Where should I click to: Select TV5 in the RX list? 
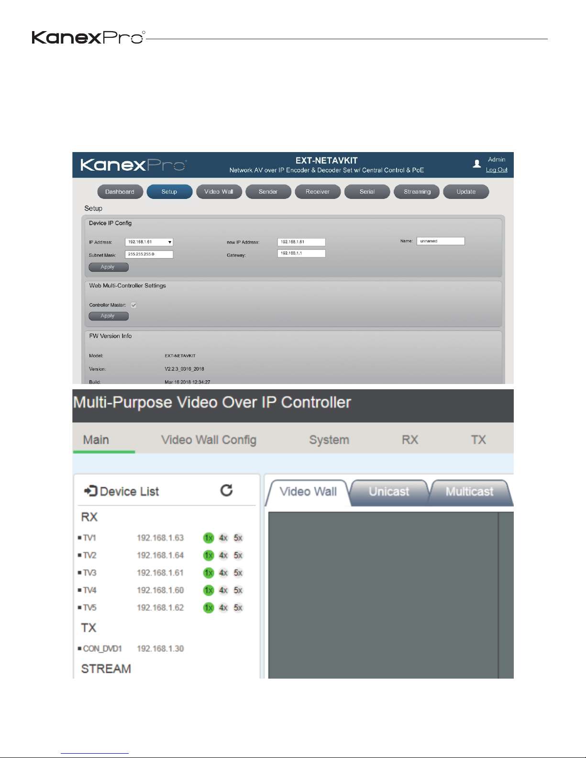coord(89,608)
